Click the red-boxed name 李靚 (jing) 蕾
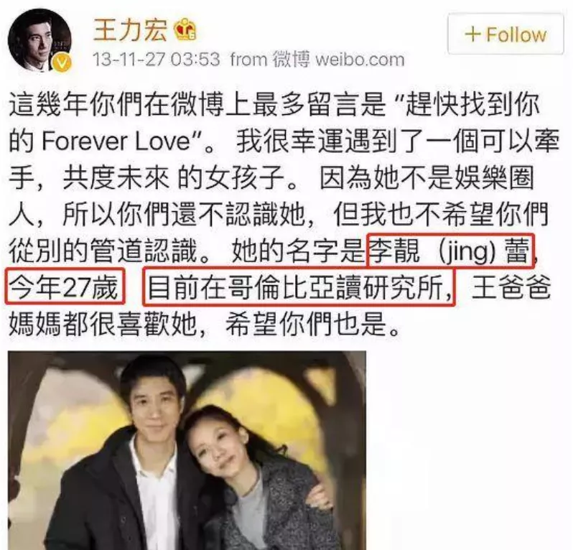 click(451, 251)
